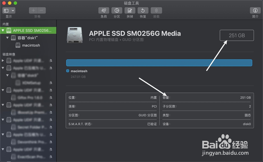Minimize the window with the yellow button

[x=10, y=3]
